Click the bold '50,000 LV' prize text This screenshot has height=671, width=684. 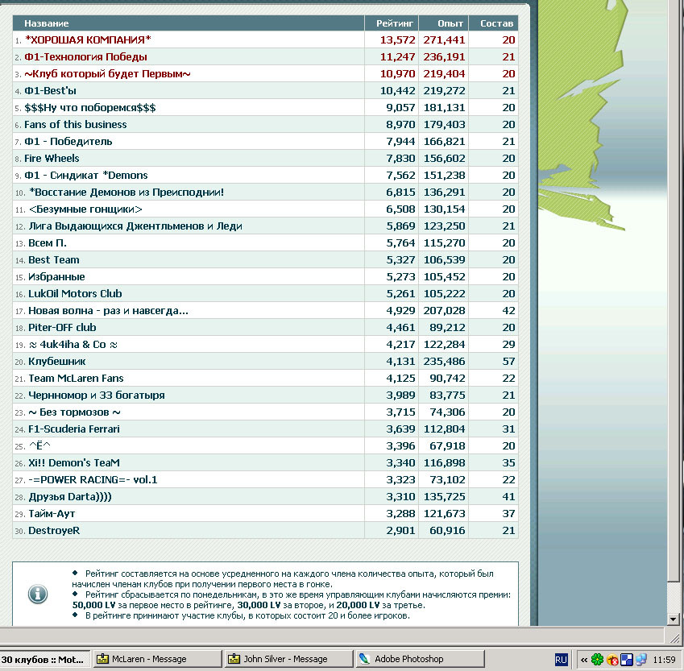click(93, 605)
